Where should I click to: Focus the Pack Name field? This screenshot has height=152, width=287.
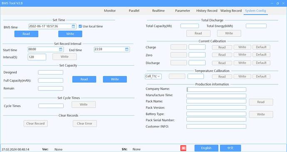pos(216,101)
